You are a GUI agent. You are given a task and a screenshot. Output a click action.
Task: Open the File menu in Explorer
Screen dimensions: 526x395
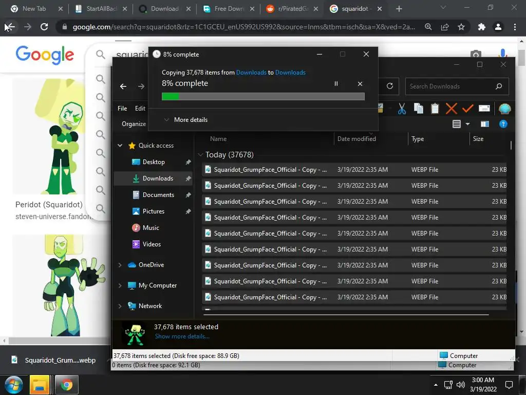(x=122, y=109)
